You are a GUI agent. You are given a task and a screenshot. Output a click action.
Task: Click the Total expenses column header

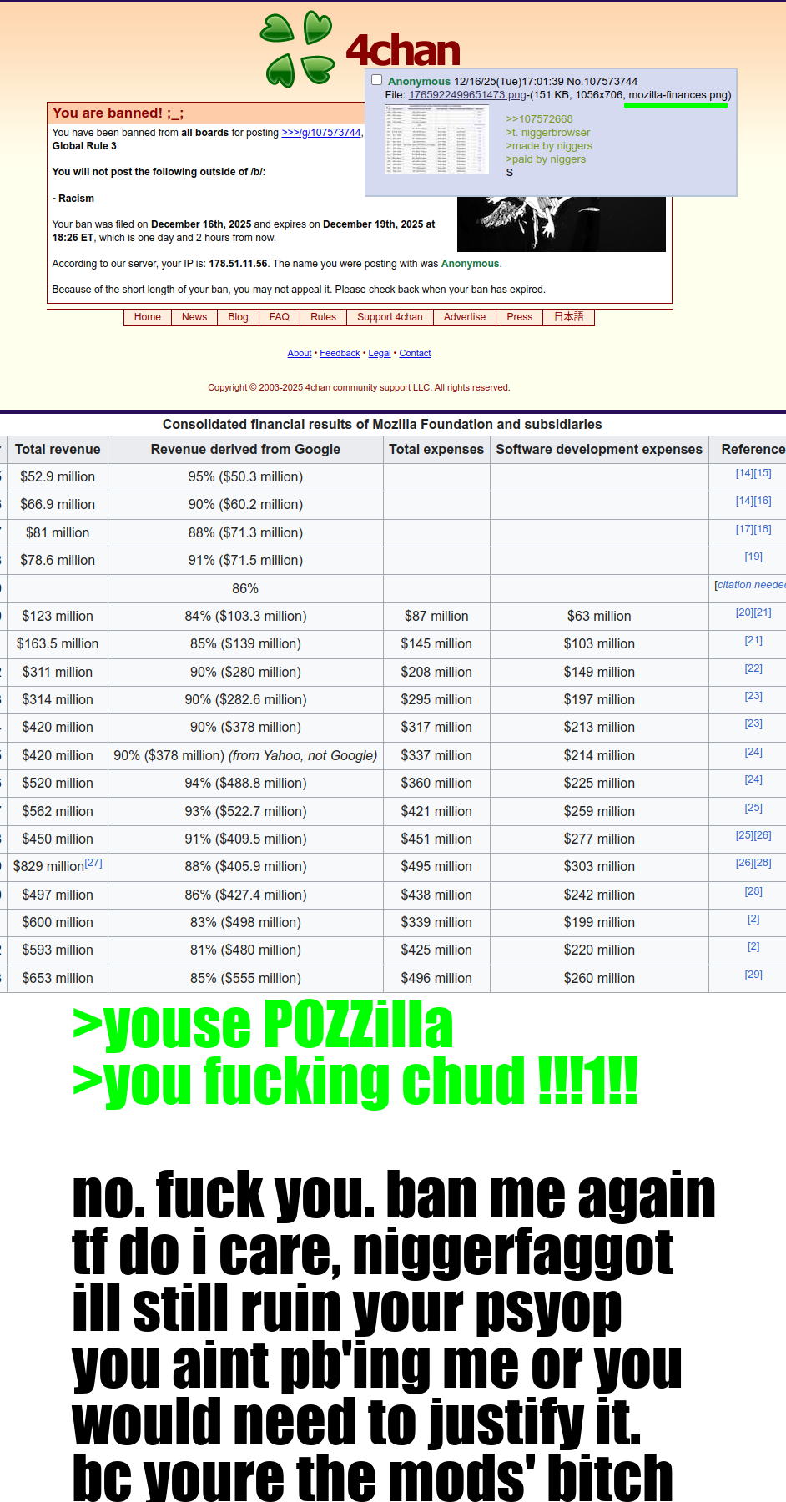[x=436, y=449]
